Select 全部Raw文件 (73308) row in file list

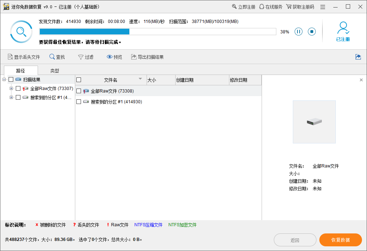pyautogui.click(x=168, y=91)
